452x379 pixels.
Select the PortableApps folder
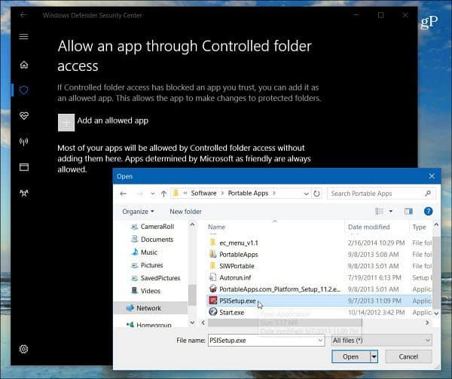click(319, 255)
